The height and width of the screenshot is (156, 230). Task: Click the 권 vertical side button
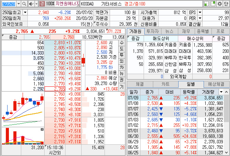(x=122, y=80)
